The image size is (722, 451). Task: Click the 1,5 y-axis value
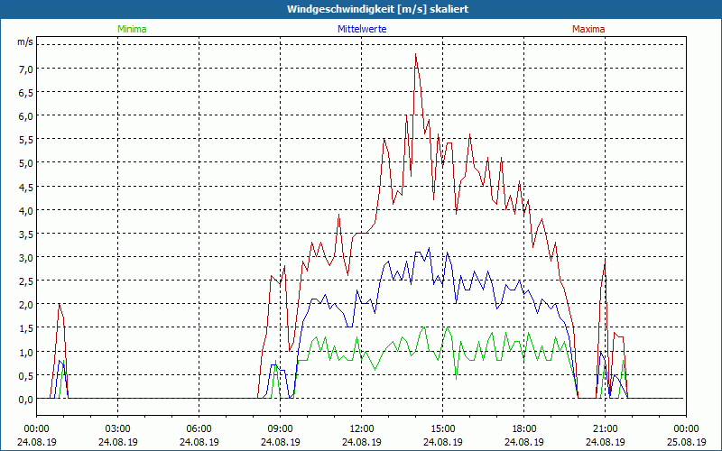pyautogui.click(x=26, y=328)
